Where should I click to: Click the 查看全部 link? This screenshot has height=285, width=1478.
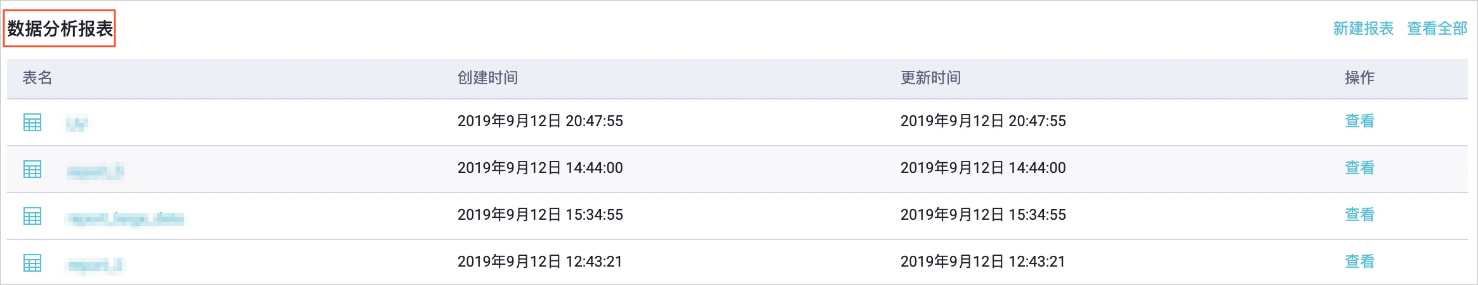[1437, 28]
